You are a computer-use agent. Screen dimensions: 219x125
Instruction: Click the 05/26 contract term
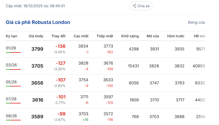pyautogui.click(x=11, y=82)
